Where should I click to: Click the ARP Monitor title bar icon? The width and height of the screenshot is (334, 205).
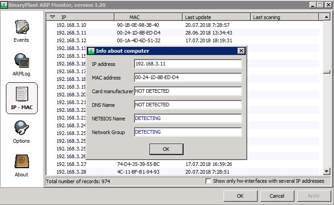5,5
